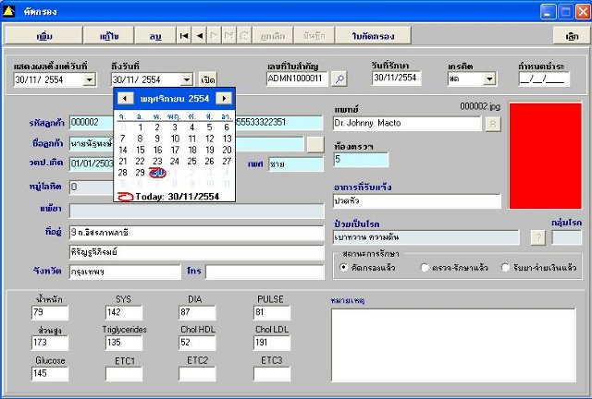The width and height of the screenshot is (592, 399).
Task: Click the red patient photo area
Action: click(x=545, y=156)
